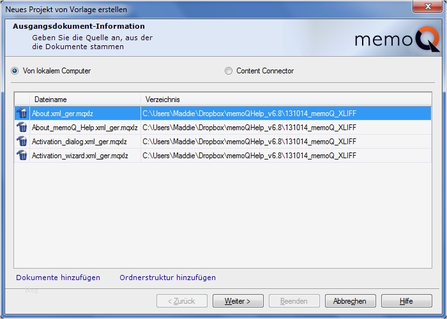Screen dimensions: 447x319
Task: Select file name Activation_wizard.xml_ger.mqxlz
Action: pyautogui.click(x=80, y=156)
